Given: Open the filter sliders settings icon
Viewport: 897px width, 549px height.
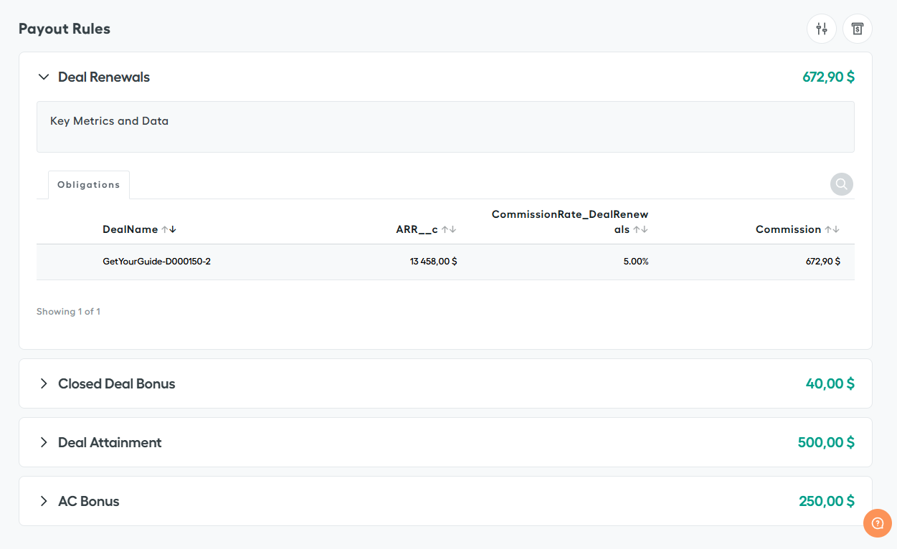Looking at the screenshot, I should coord(821,29).
